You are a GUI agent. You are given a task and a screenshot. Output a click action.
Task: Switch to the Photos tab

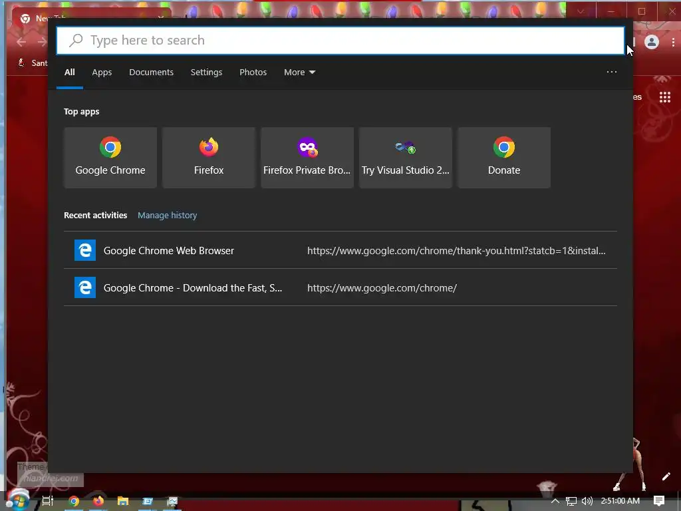point(253,72)
